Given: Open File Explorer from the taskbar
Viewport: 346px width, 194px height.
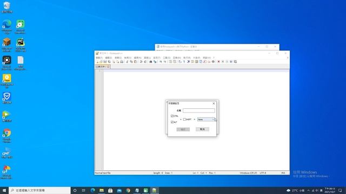Looking at the screenshot, I should click(x=102, y=190).
